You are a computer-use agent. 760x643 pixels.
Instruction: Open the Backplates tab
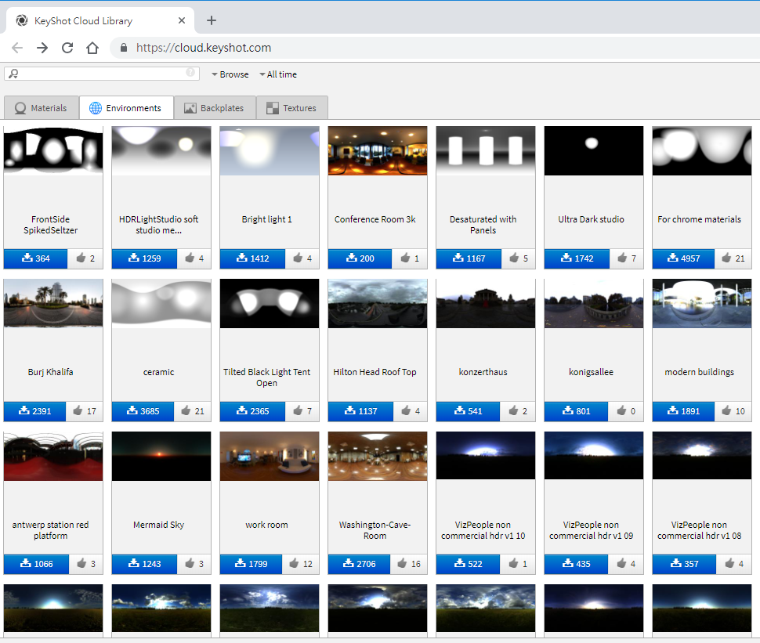[x=215, y=107]
